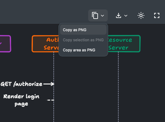
Task: Enter fullscreen with the corner brackets icon
Action: 157,15
